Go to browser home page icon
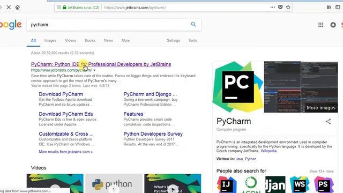The image size is (343, 193). click(18, 7)
